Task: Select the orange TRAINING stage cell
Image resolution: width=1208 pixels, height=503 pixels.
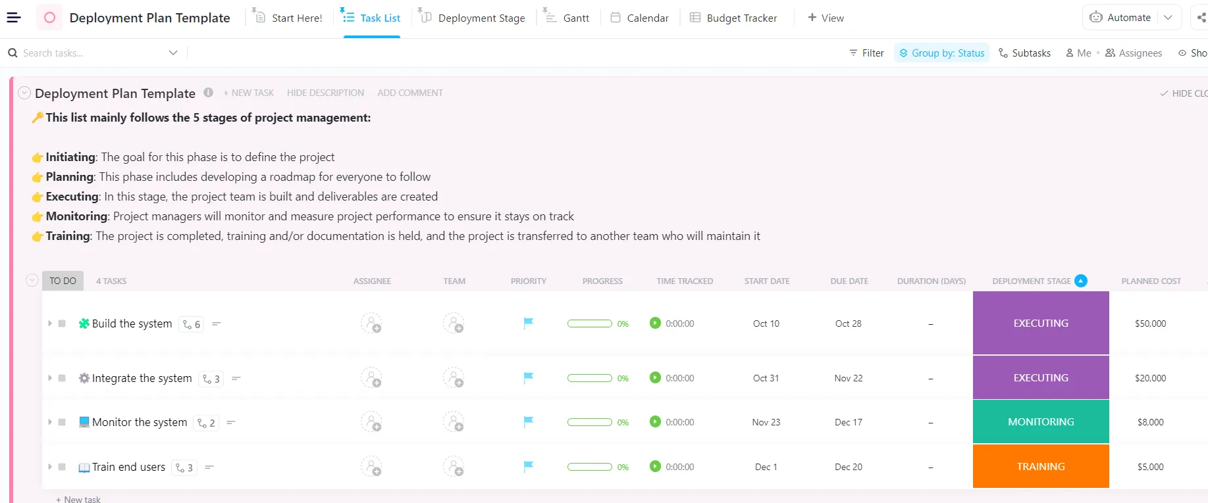Action: pos(1041,466)
